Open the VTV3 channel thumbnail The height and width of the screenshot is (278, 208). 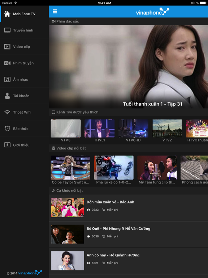[x=66, y=129]
